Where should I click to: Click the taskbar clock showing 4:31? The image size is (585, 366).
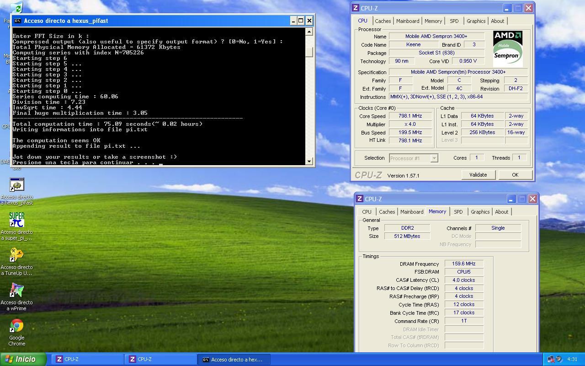572,359
